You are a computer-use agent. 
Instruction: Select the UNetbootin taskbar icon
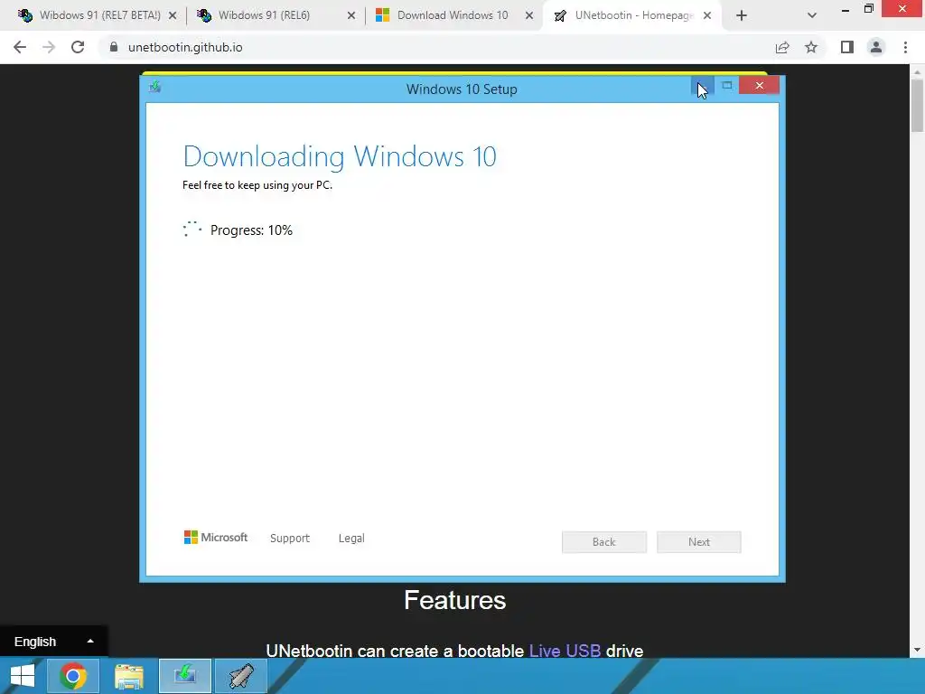[x=241, y=676]
